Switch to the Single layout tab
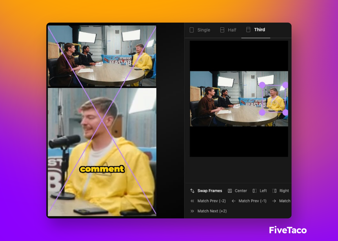 click(x=200, y=30)
